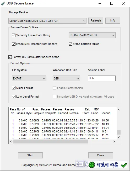Viewport: 130px width, 171px height.
Task: Uncheck Securely Erase Data Using checkbox
Action: coord(14,35)
